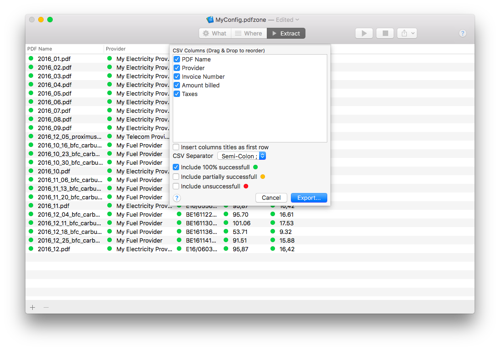The width and height of the screenshot is (500, 350).
Task: Click the Stop extraction icon
Action: (x=385, y=33)
